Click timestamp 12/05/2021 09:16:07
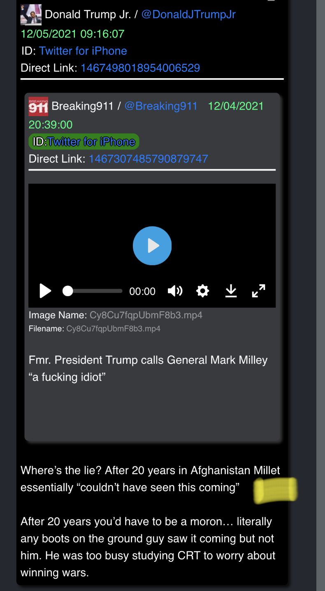The image size is (325, 591). pyautogui.click(x=72, y=33)
